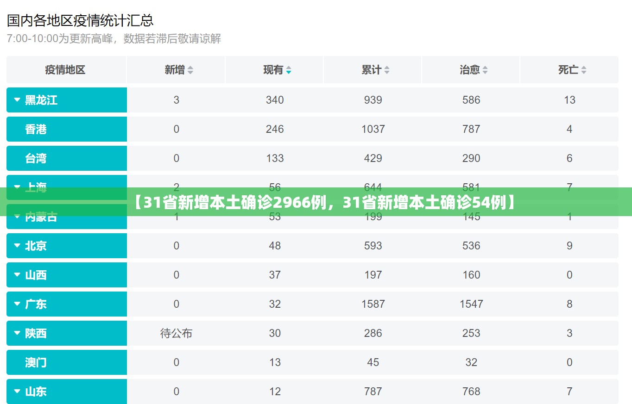The image size is (632, 404).
Task: Click 香港's cumulative cases 1037
Action: [x=373, y=129]
